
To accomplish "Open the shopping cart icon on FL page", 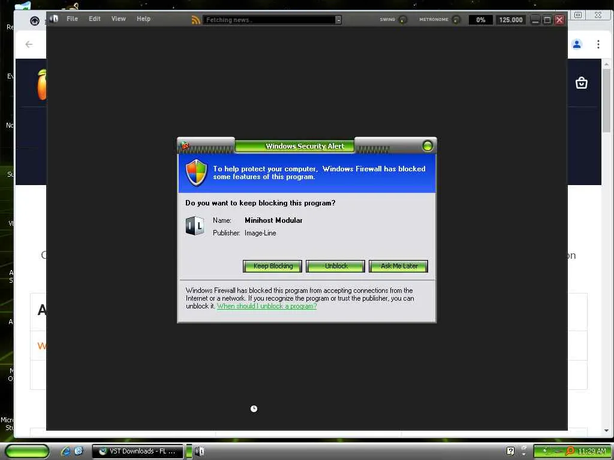I will pyautogui.click(x=582, y=83).
